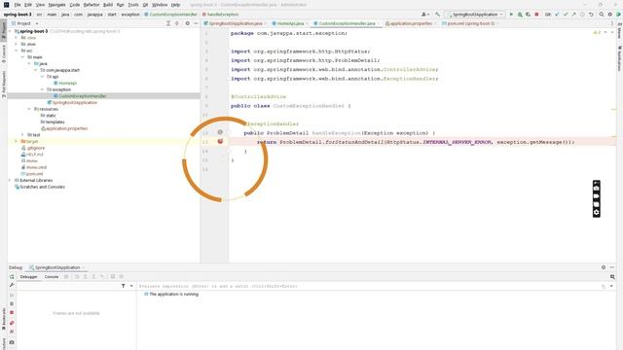Stop the running application from top toolbar
This screenshot has height=350, width=623.
tap(536, 15)
